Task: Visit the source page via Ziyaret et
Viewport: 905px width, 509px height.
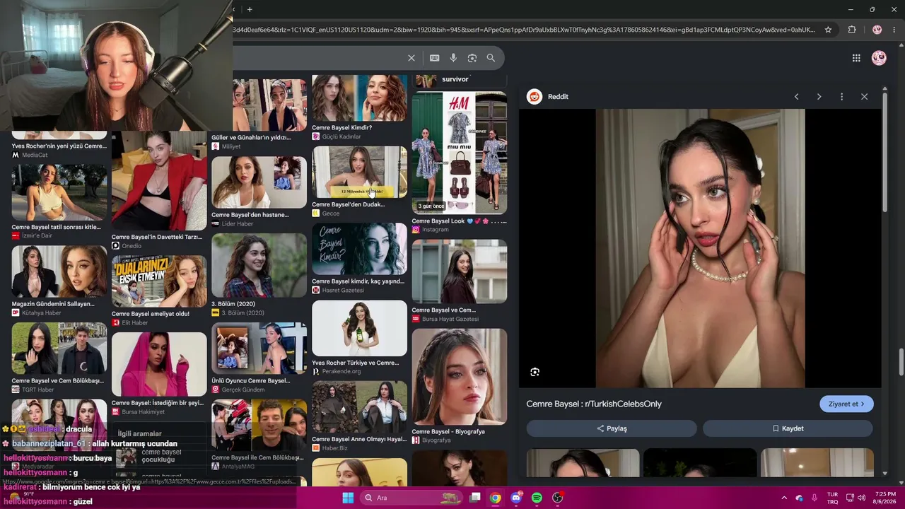Action: coord(846,404)
